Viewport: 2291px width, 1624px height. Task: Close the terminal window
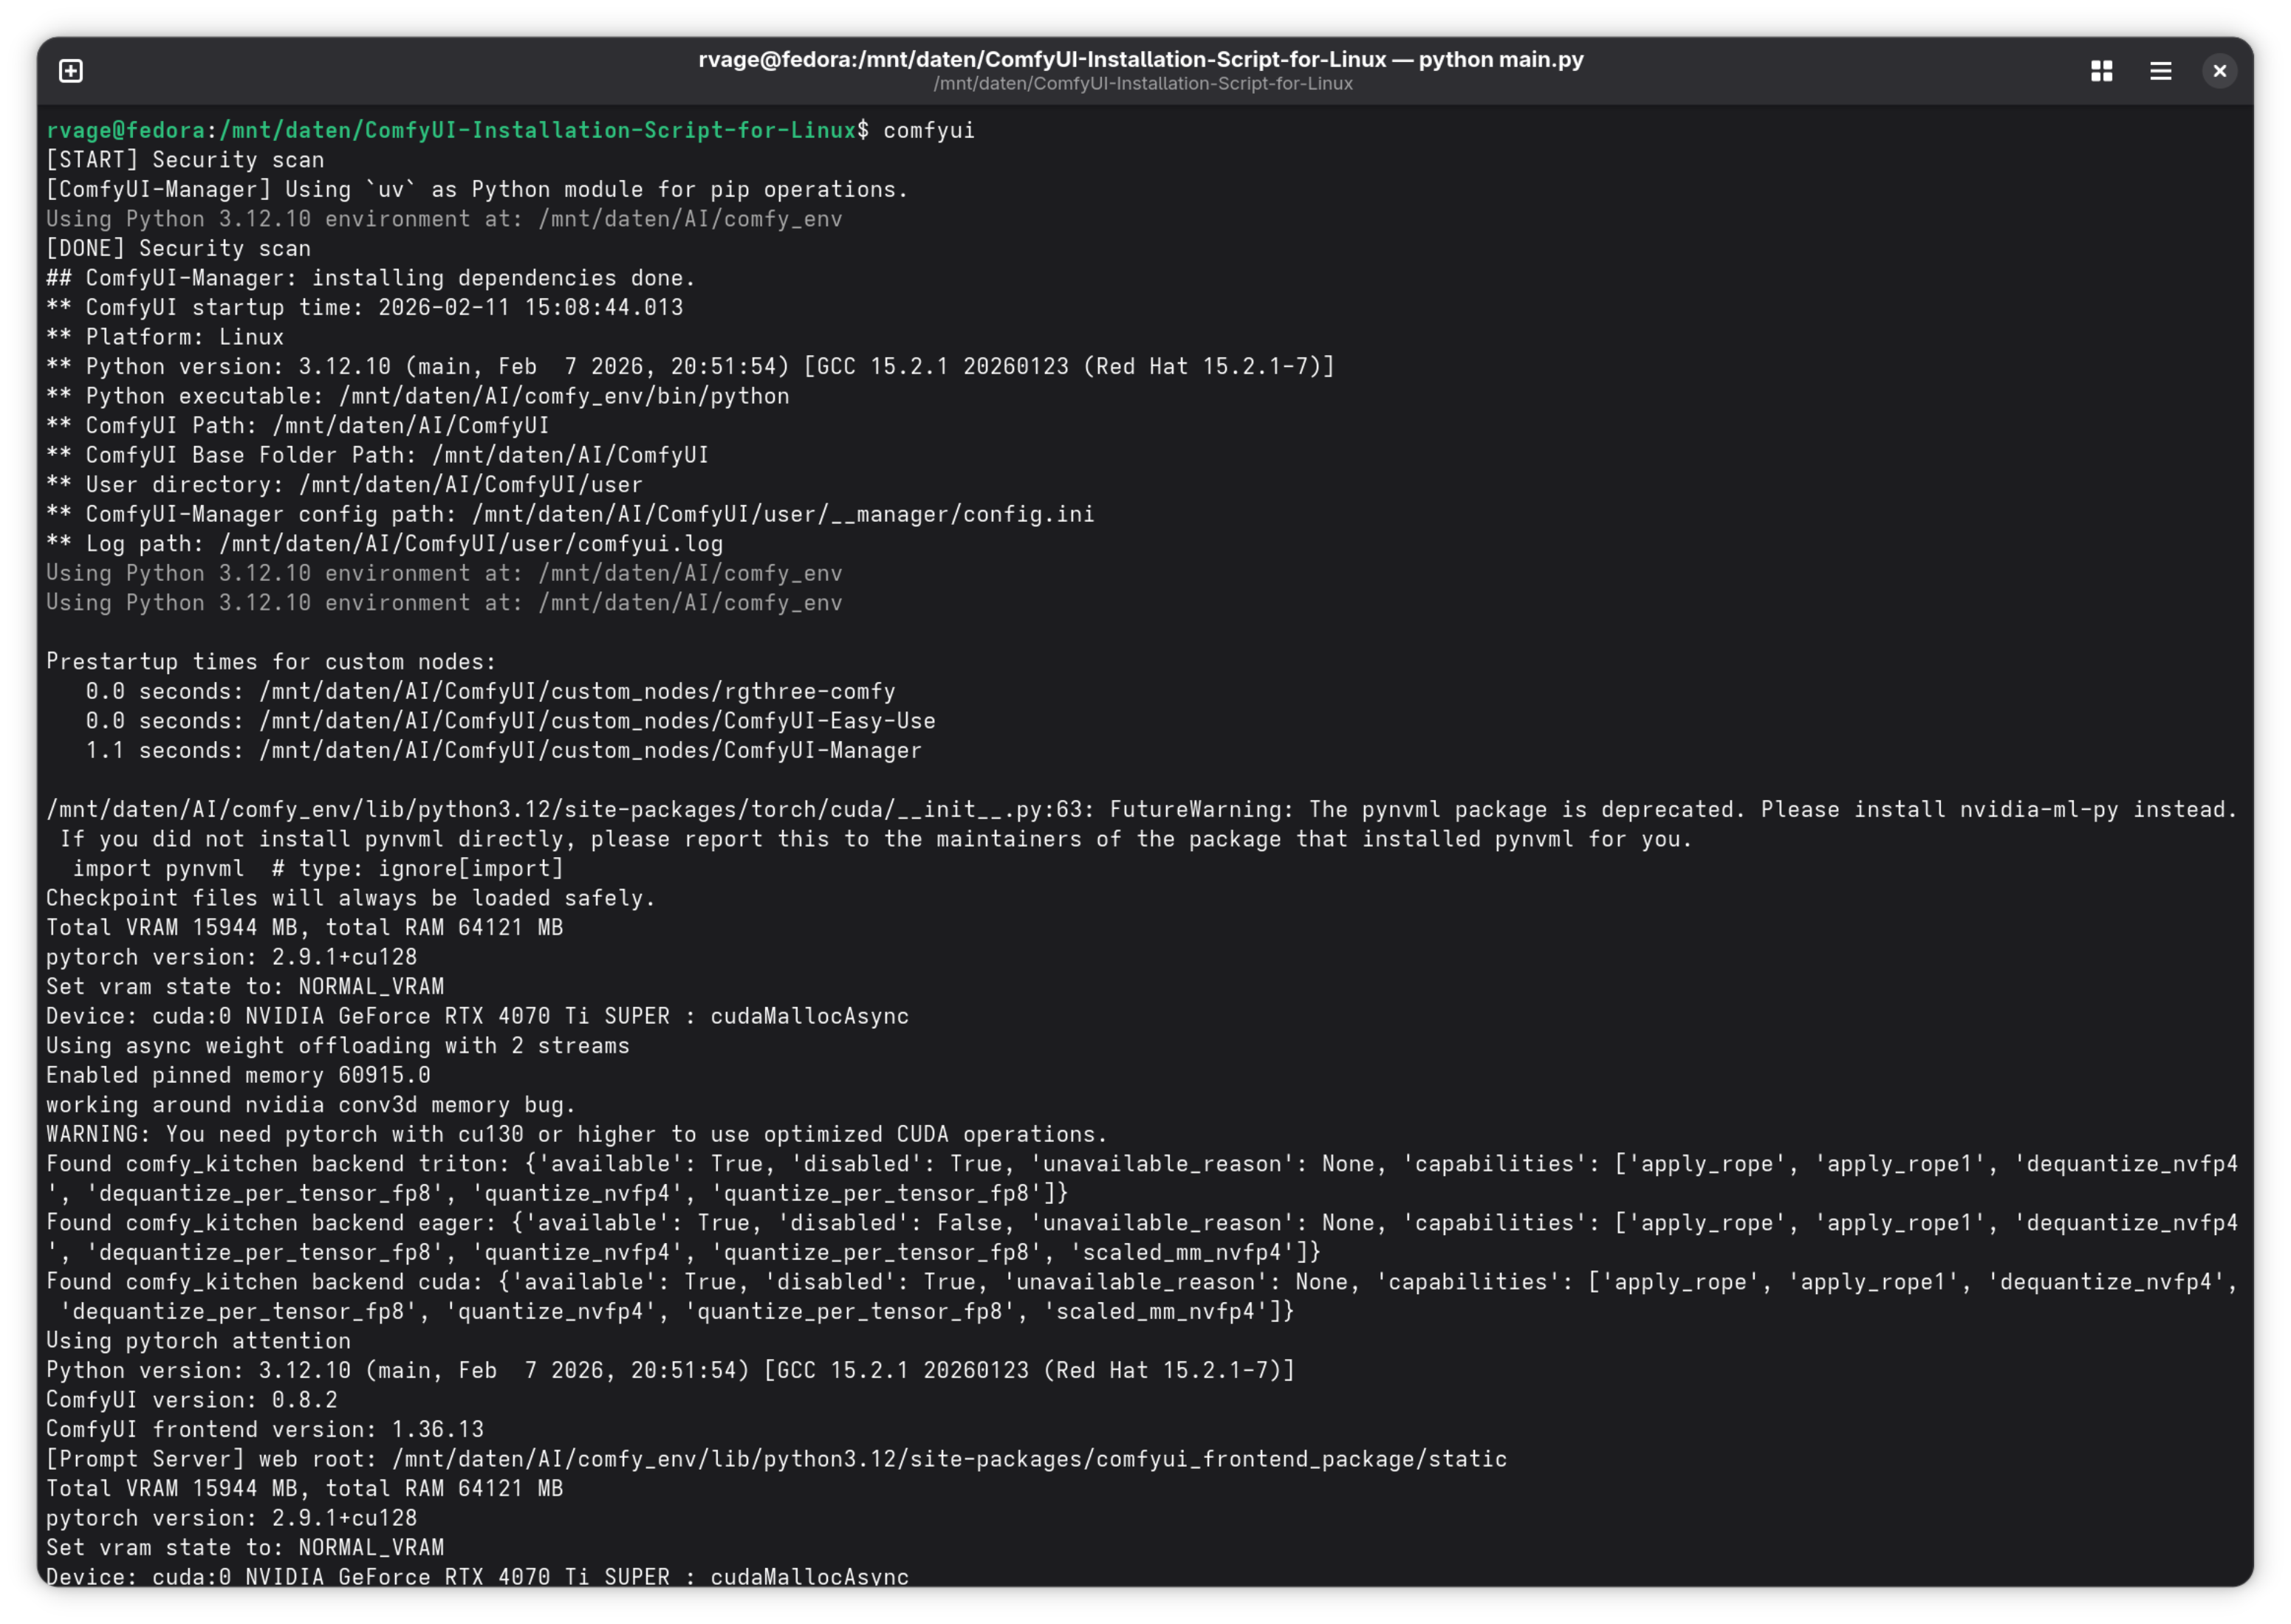(2219, 71)
